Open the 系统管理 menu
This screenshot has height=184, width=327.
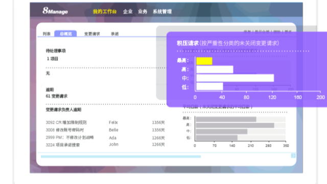(x=162, y=11)
